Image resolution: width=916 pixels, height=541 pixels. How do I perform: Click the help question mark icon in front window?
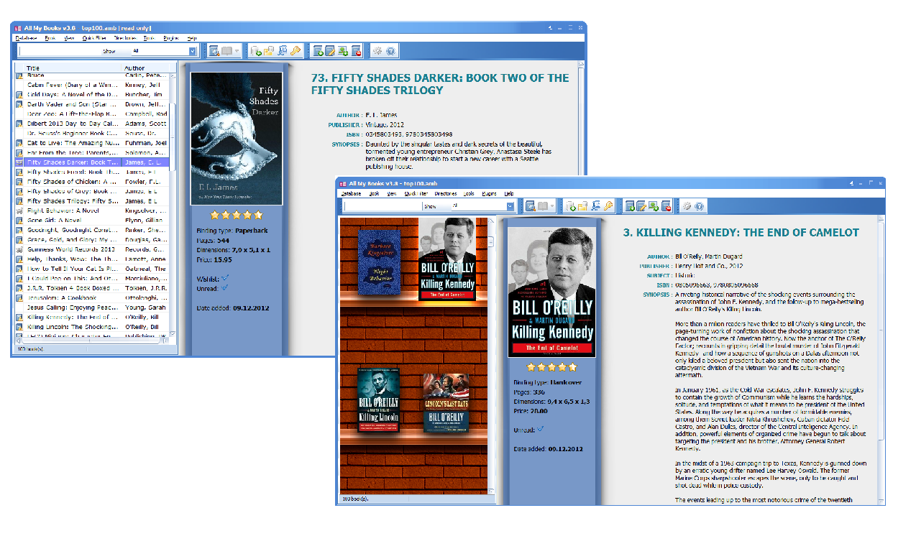click(700, 206)
